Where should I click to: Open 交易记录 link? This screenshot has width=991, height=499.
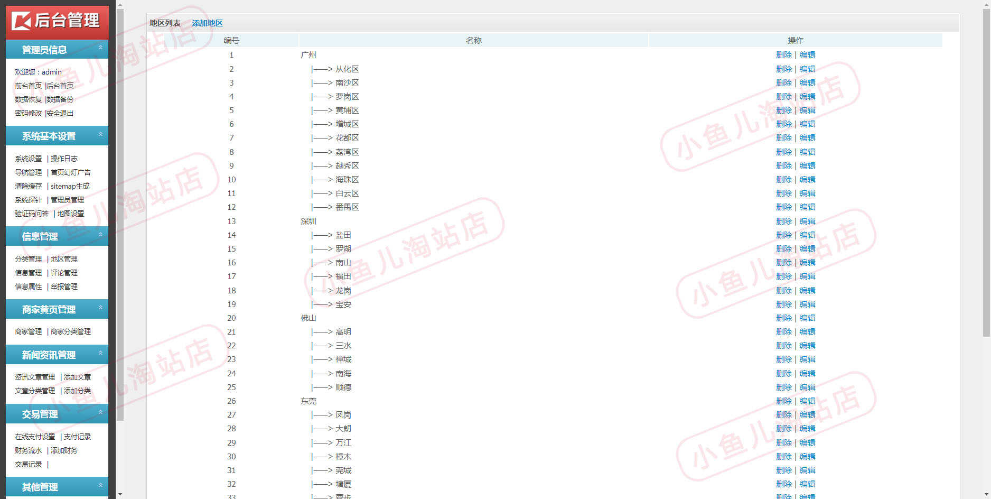pos(28,464)
